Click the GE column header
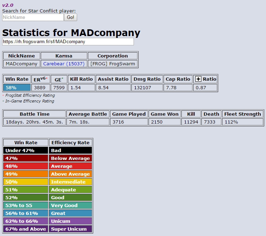266x236 pixels. [x=59, y=79]
